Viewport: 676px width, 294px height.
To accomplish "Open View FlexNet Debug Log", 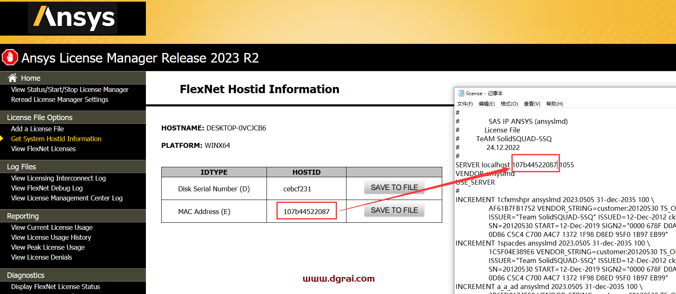I will pos(47,188).
